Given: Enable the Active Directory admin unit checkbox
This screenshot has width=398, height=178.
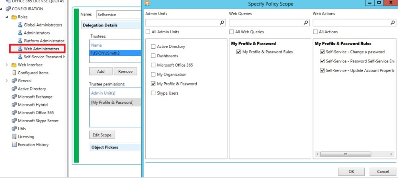Looking at the screenshot, I should point(153,46).
